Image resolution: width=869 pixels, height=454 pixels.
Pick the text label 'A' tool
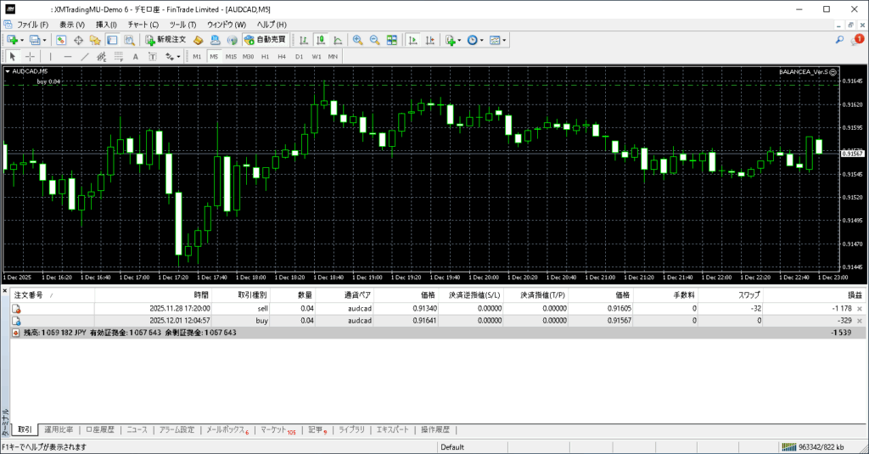coord(136,57)
